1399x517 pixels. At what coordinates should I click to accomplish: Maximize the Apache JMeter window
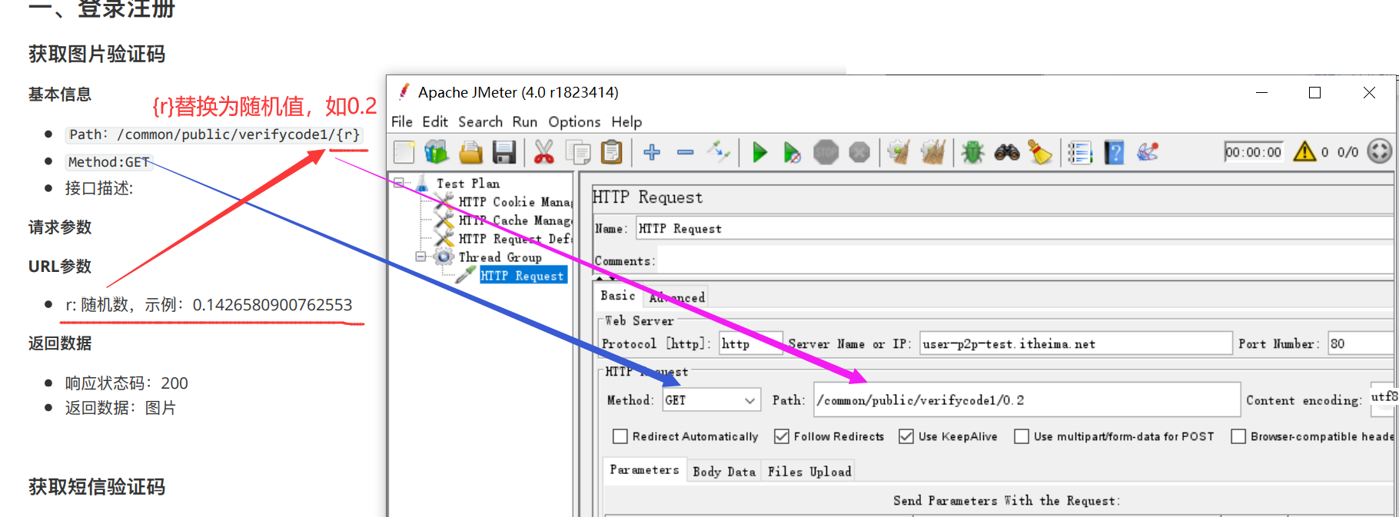(x=1315, y=93)
